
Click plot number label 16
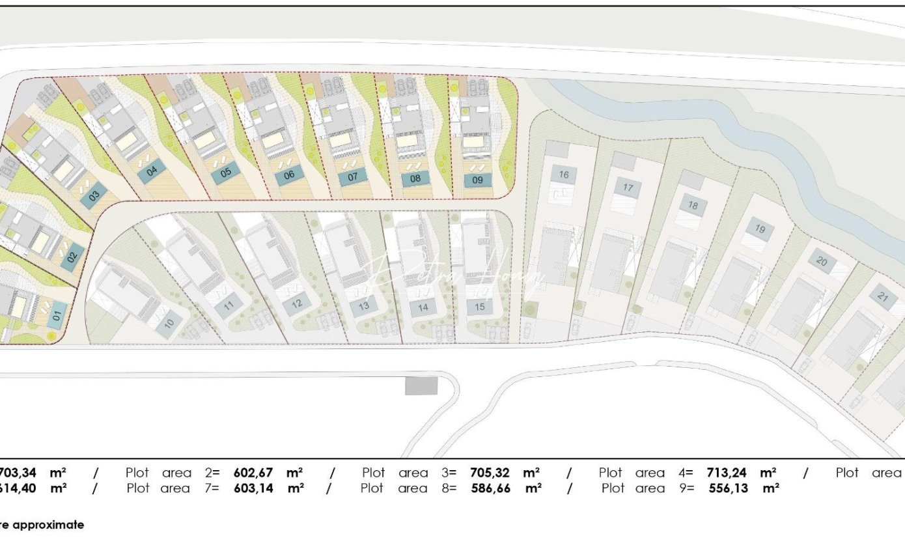[564, 175]
